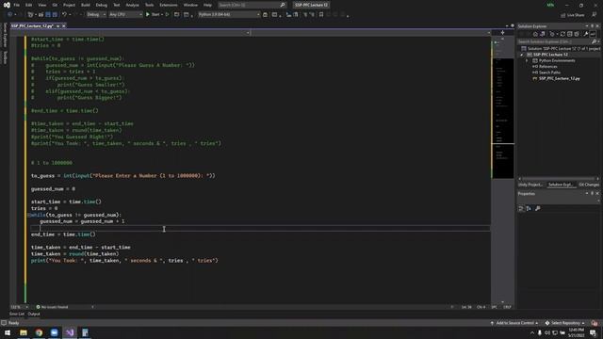This screenshot has width=603, height=339.
Task: Click the editor split window plus button
Action: coord(502,33)
